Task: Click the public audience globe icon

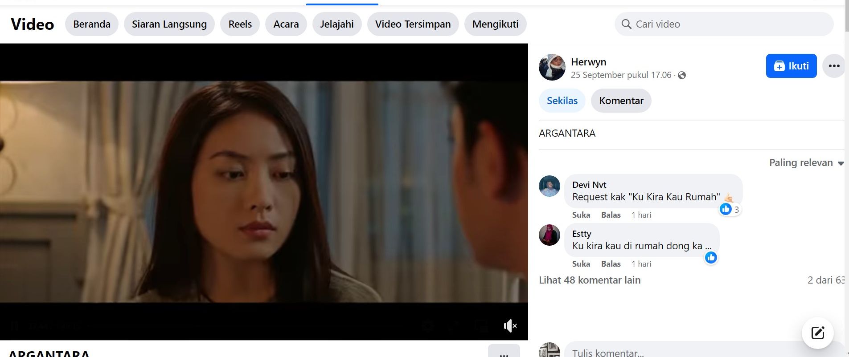Action: tap(682, 75)
